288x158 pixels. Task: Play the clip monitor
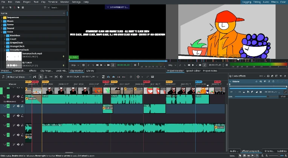click(x=101, y=65)
